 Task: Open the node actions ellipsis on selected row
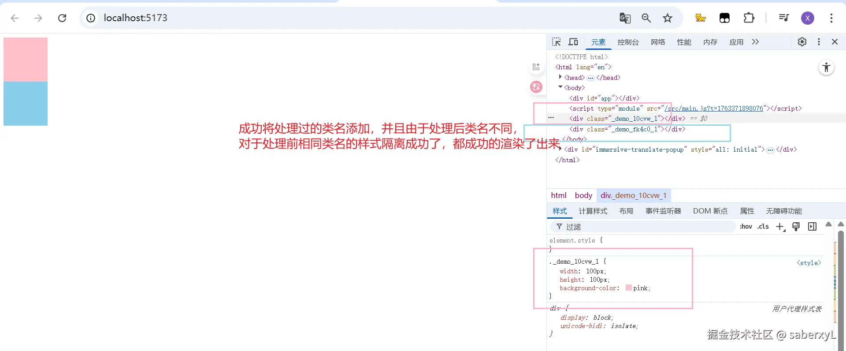click(x=551, y=118)
